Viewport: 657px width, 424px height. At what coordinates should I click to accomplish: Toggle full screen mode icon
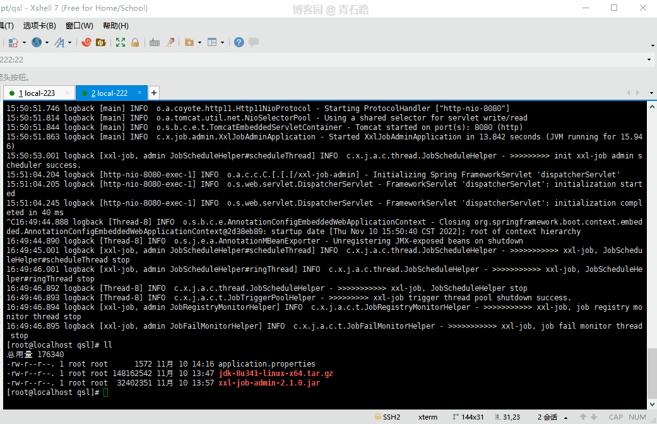pos(121,42)
